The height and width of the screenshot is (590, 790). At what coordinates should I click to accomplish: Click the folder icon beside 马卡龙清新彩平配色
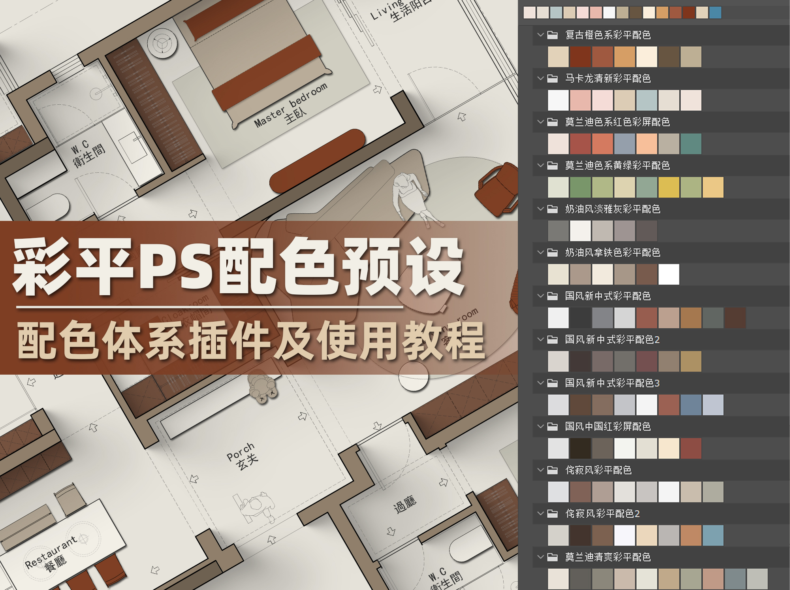[553, 78]
